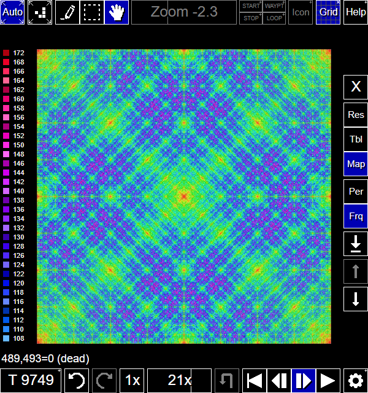Click the legend label 144

tap(19, 173)
